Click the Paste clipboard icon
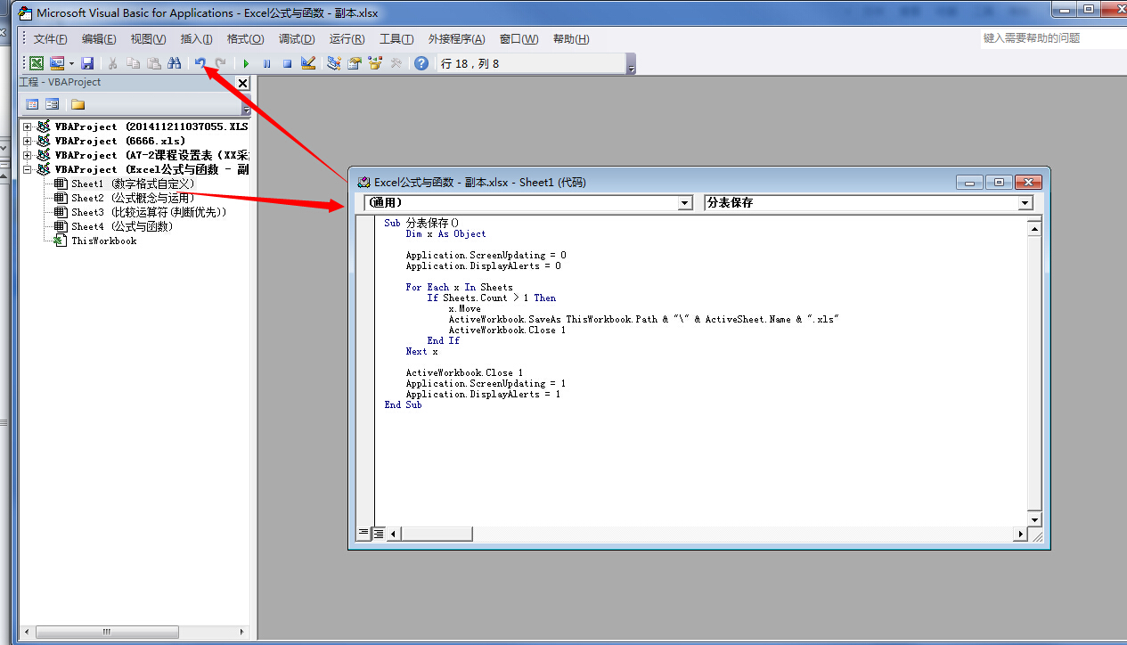The height and width of the screenshot is (645, 1127). coord(154,63)
